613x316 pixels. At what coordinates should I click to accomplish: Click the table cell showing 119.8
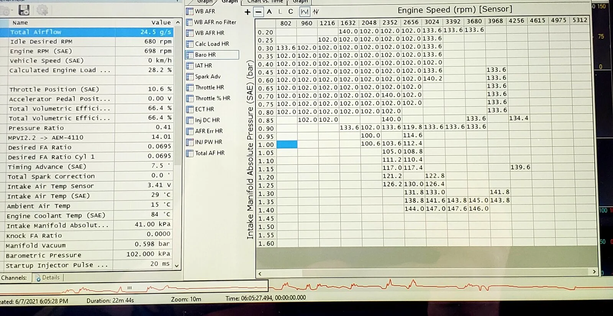(412, 127)
